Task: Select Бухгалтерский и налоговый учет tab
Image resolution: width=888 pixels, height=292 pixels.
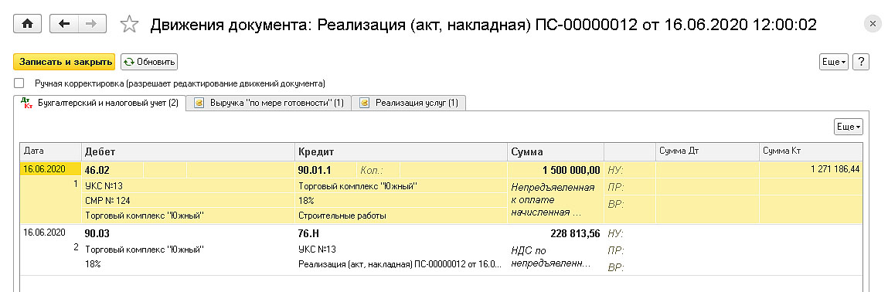Action: [100, 103]
